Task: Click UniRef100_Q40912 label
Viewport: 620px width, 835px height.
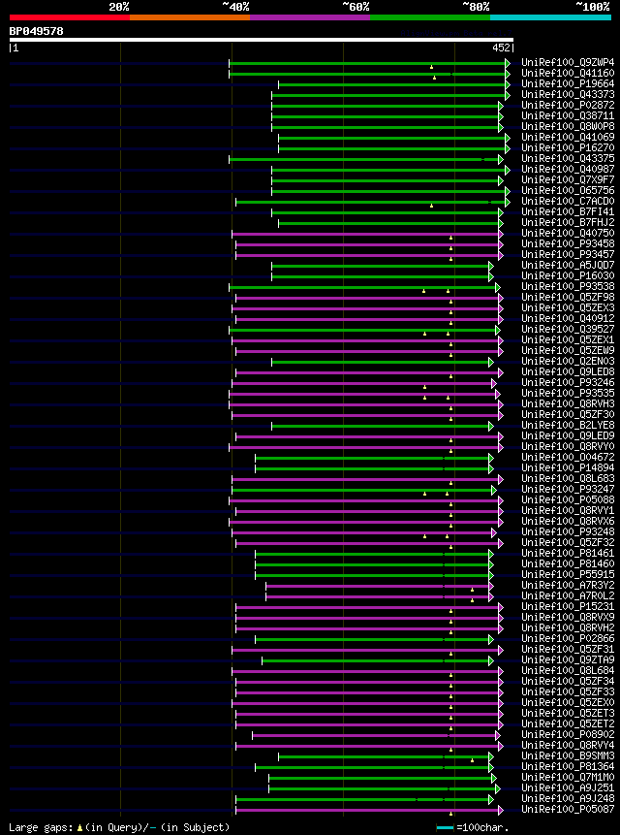Action: tap(568, 318)
